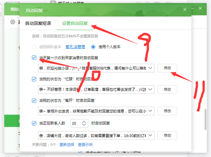211x157 pixels.
Task: Click the vertical scrollbar on the right edge
Action: 206,119
